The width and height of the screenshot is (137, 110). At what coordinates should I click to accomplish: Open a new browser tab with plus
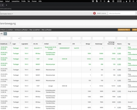(6, 5)
